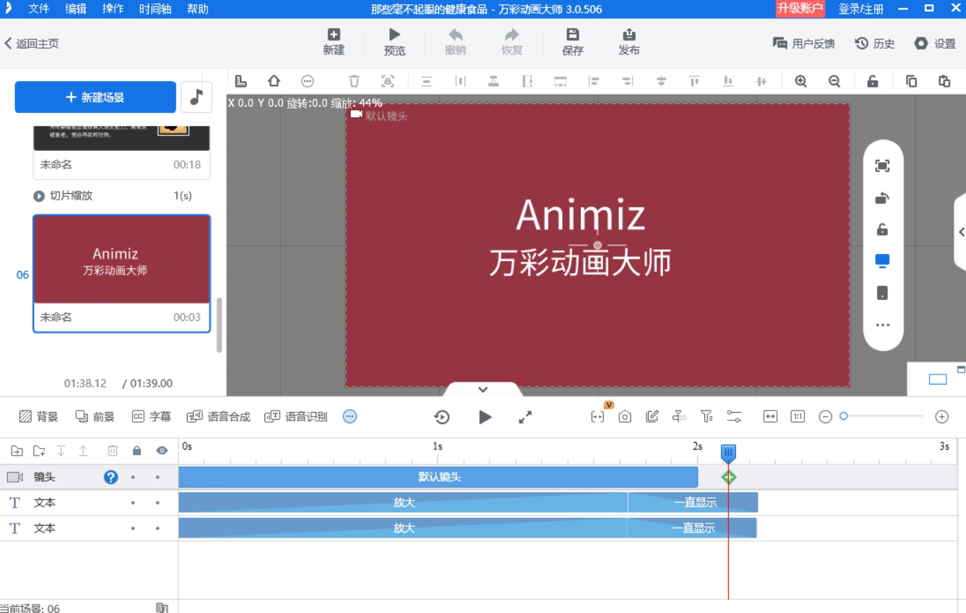Open 用户反馈 feedback

804,44
